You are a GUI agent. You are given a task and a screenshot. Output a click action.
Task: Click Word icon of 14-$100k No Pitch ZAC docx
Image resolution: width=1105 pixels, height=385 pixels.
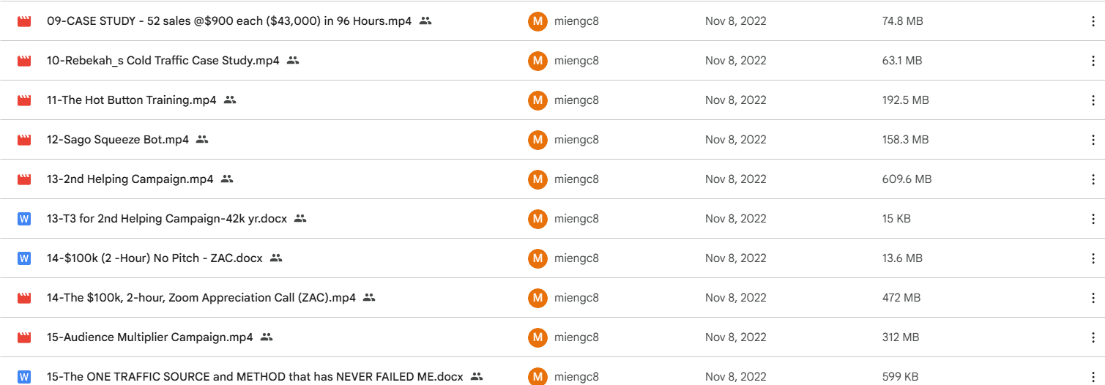(x=24, y=258)
